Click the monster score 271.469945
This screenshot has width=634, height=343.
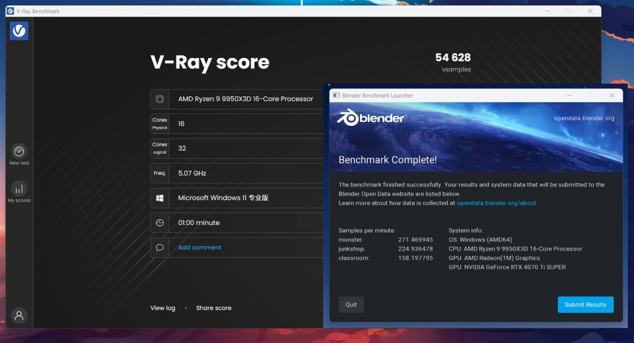click(415, 239)
